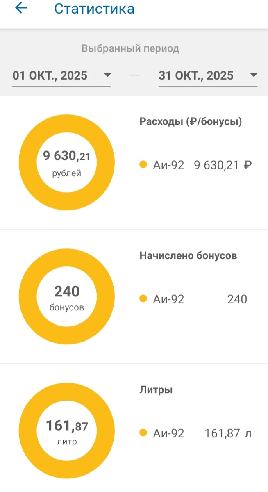This screenshot has width=268, height=492.
Task: Select the 240 бонусов chart center value
Action: pyautogui.click(x=67, y=296)
